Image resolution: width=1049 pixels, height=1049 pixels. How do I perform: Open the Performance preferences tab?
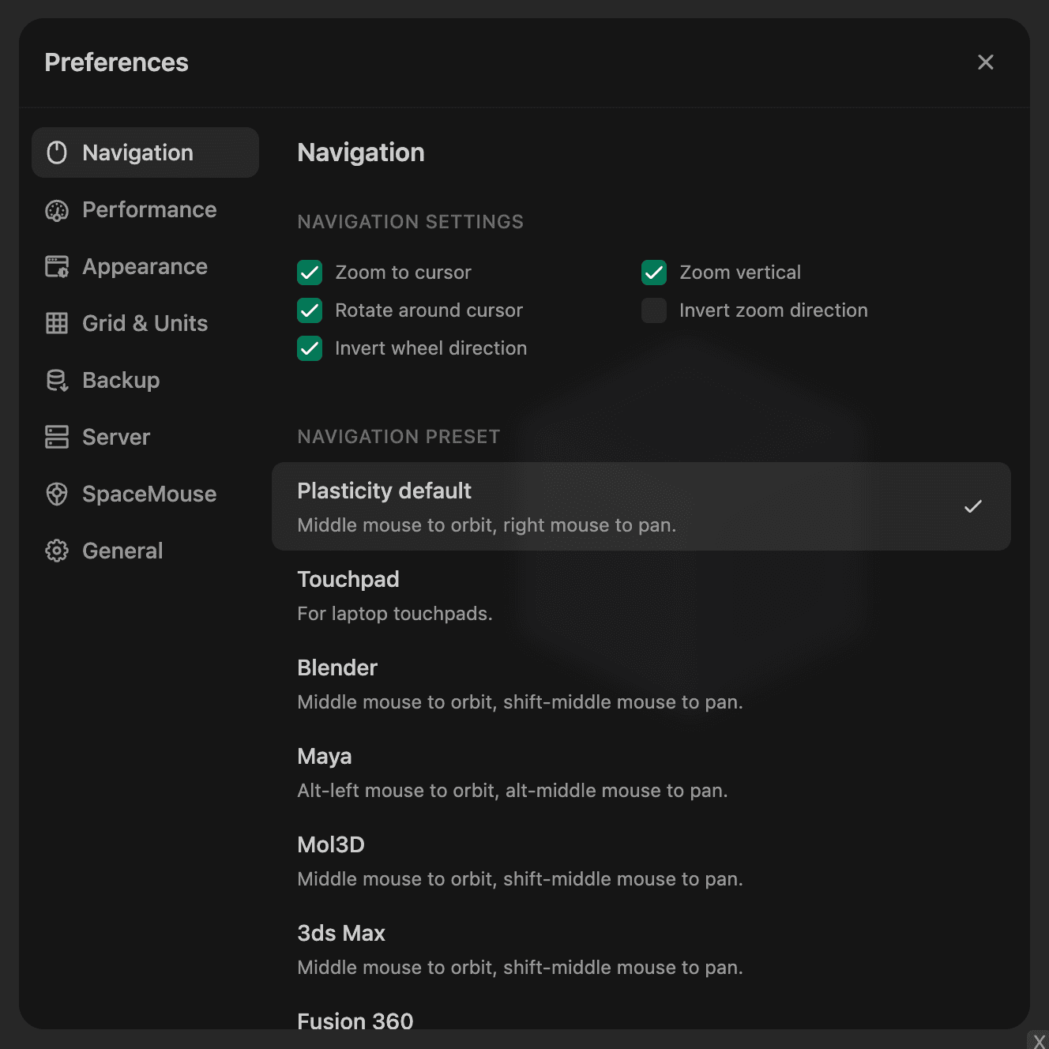point(149,210)
